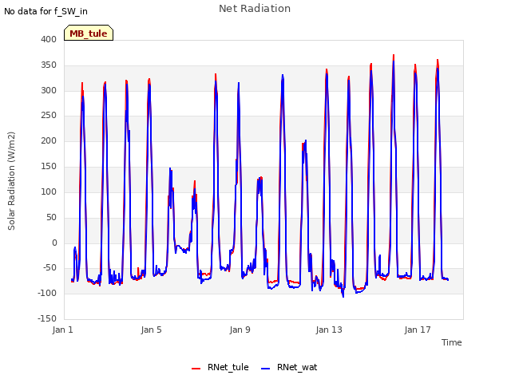
Task: Click the Jan 17 x-axis label
Action: coord(418,330)
